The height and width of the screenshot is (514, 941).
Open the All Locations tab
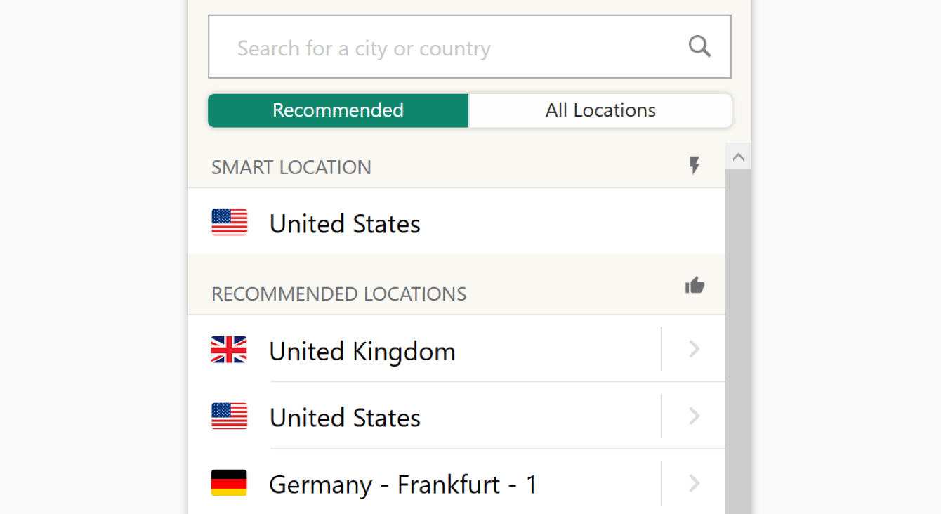pyautogui.click(x=600, y=110)
